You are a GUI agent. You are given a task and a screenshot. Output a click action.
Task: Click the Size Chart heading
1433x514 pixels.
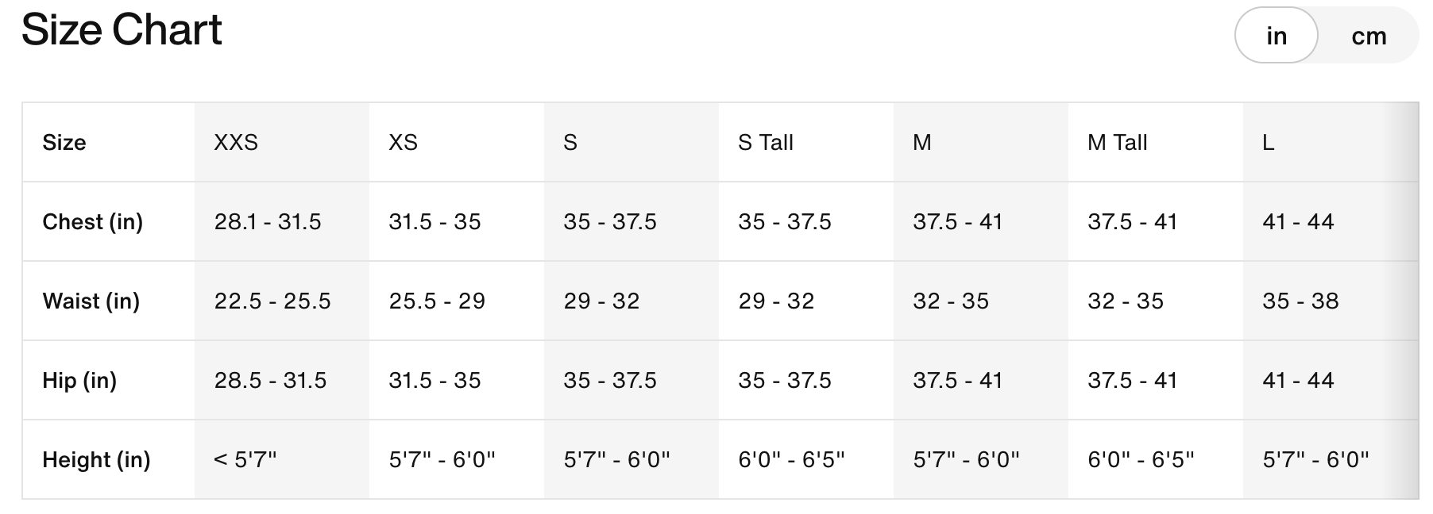(x=122, y=30)
